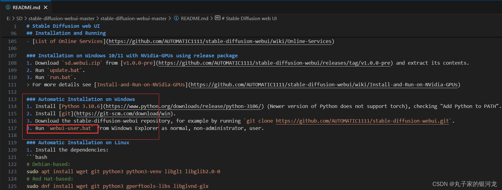
Task: Click the `webui-user.bat` code text
Action: (70, 128)
